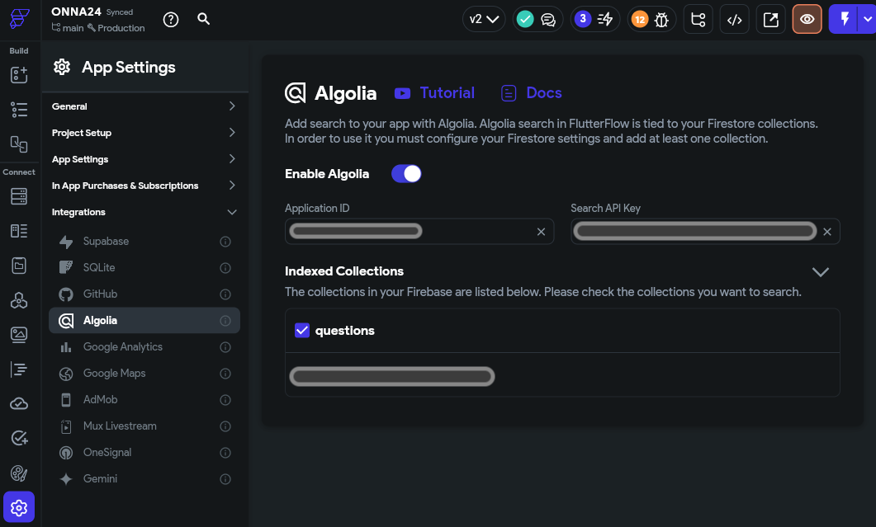Open the help question mark icon

171,20
